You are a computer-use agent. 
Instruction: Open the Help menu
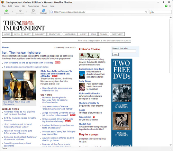52,6
